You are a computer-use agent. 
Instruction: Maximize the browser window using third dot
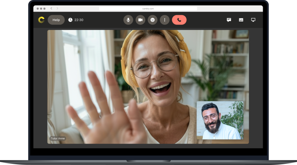[44, 8]
